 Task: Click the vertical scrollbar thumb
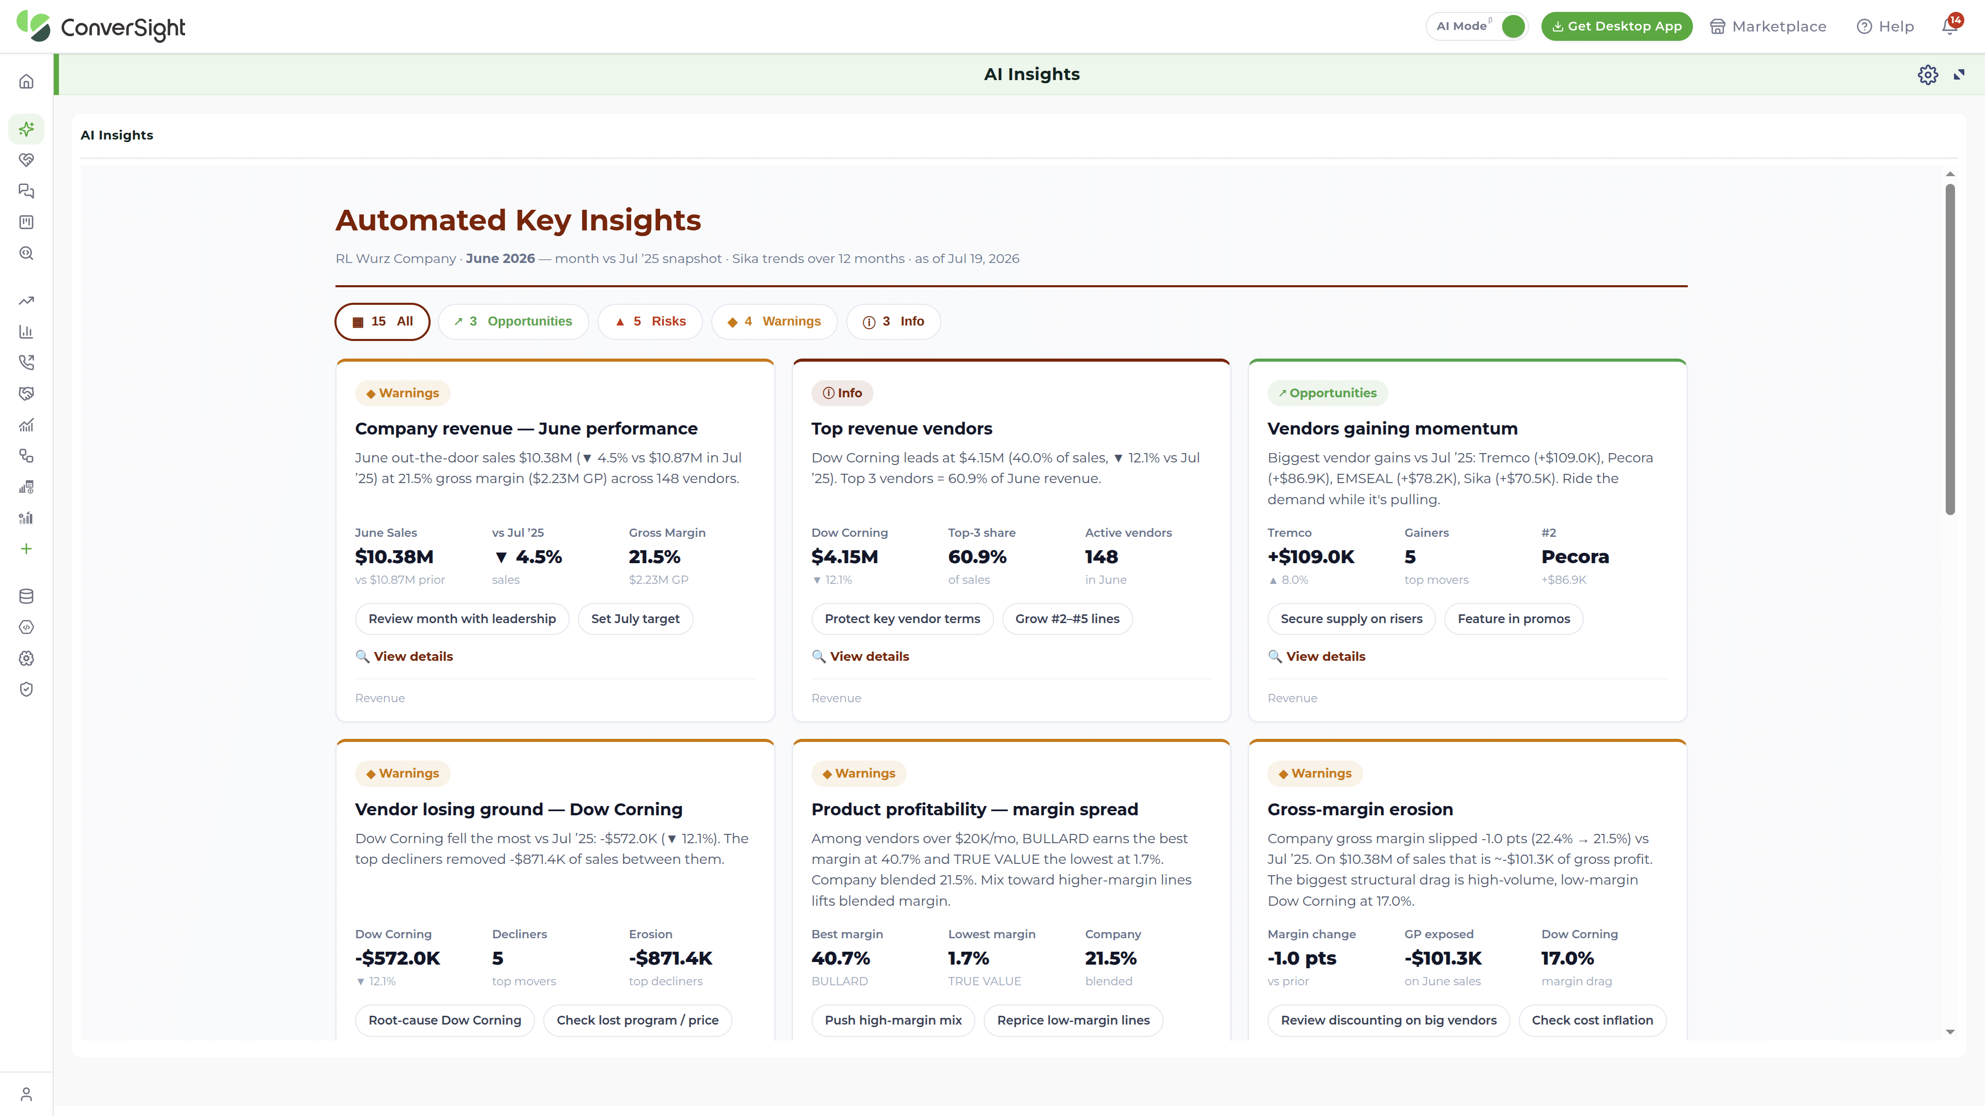pos(1949,349)
